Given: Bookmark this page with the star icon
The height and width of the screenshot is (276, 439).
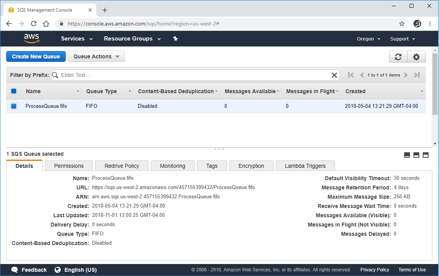Looking at the screenshot, I should (x=402, y=24).
